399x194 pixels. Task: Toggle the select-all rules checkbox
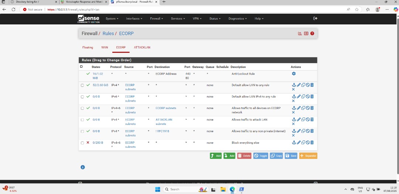(81, 67)
